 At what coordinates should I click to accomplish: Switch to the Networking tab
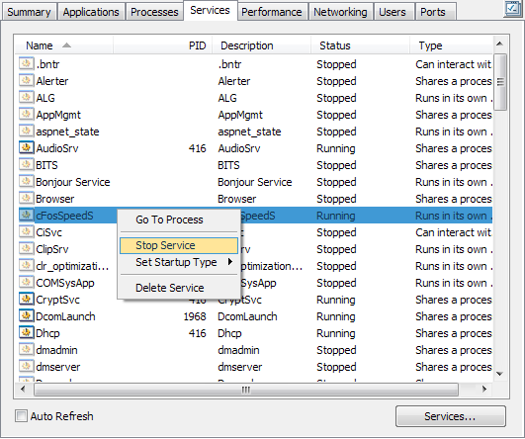click(340, 12)
